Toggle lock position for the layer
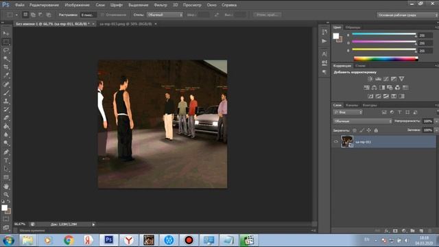Image resolution: width=439 pixels, height=247 pixels. tap(369, 130)
